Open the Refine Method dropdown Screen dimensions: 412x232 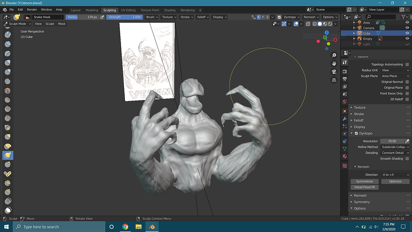click(x=395, y=147)
